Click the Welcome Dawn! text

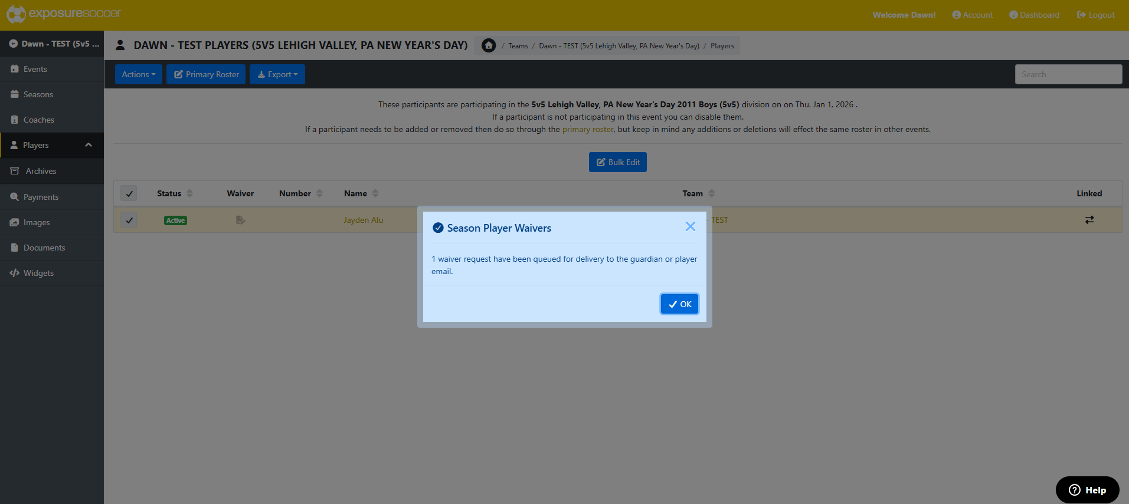[904, 15]
